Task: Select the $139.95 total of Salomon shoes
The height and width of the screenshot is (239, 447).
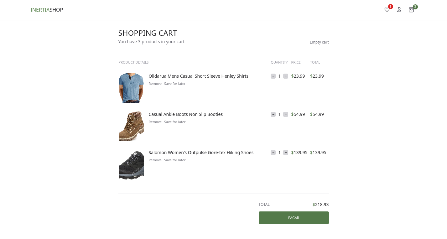Action: pos(318,153)
